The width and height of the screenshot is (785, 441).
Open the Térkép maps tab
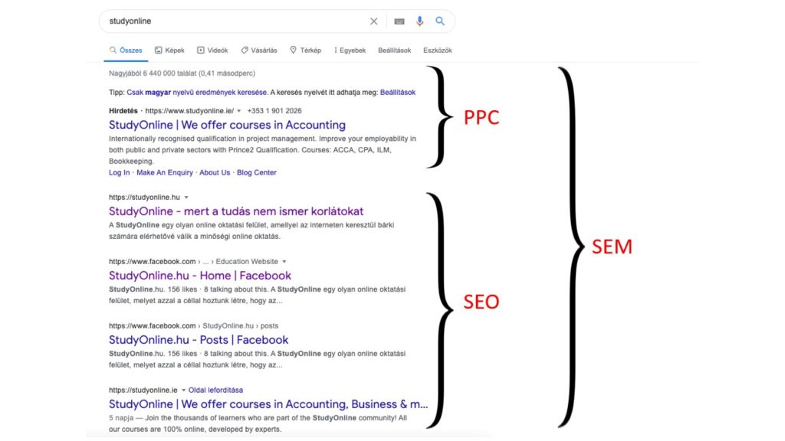305,50
